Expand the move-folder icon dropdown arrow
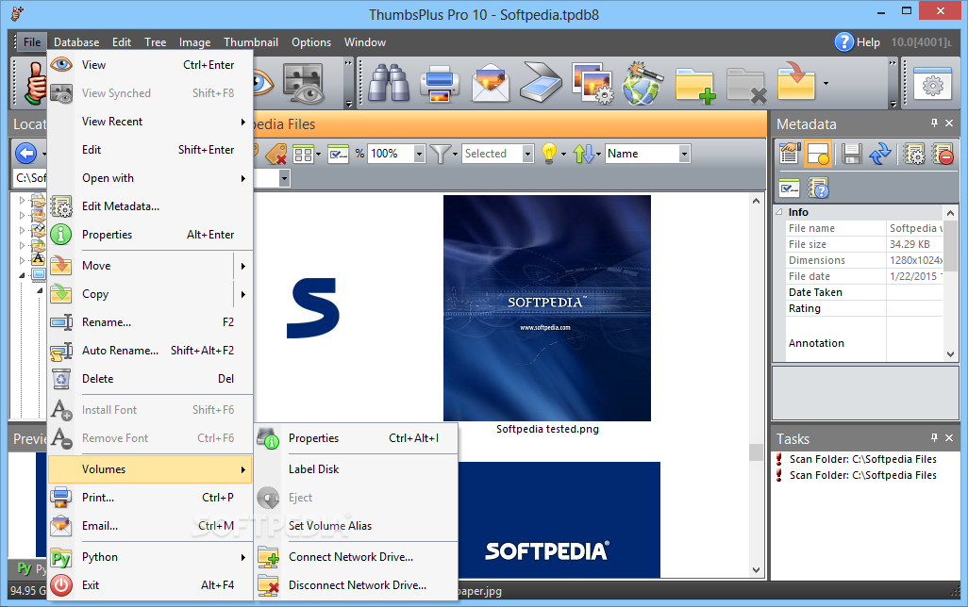The image size is (968, 607). pos(826,83)
